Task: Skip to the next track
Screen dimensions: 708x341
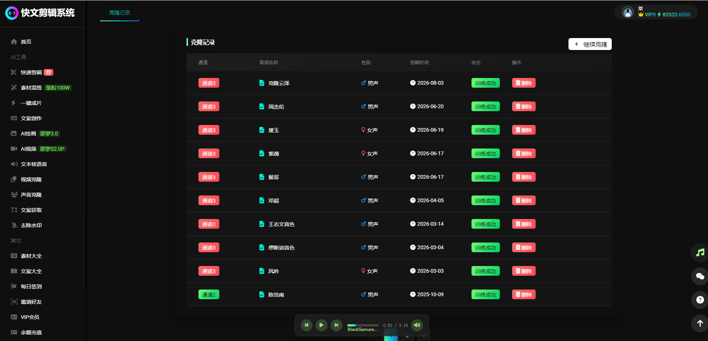Action: click(x=336, y=325)
